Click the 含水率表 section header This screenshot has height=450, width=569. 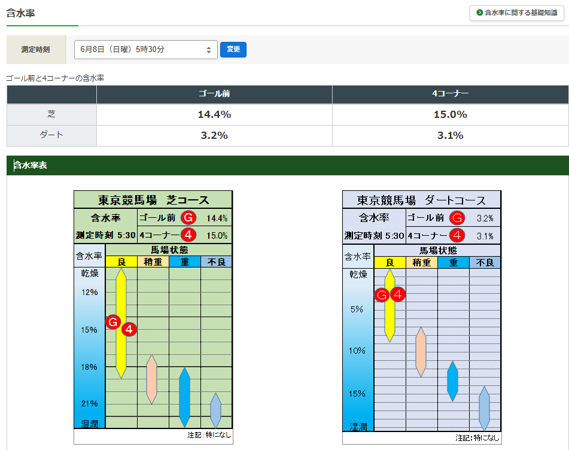pos(287,166)
